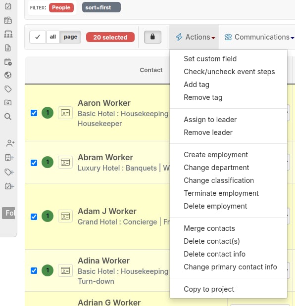295x306 pixels.
Task: Open Aaron Worker's contact name link
Action: [104, 103]
